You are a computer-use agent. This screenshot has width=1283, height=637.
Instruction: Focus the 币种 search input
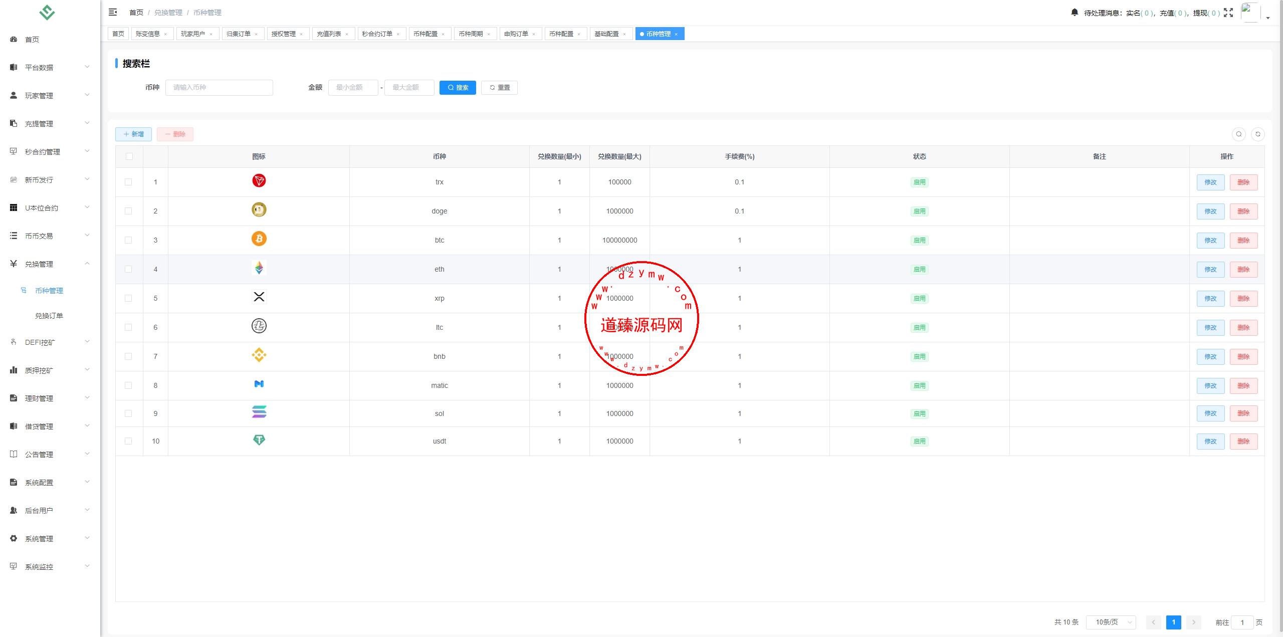click(219, 88)
